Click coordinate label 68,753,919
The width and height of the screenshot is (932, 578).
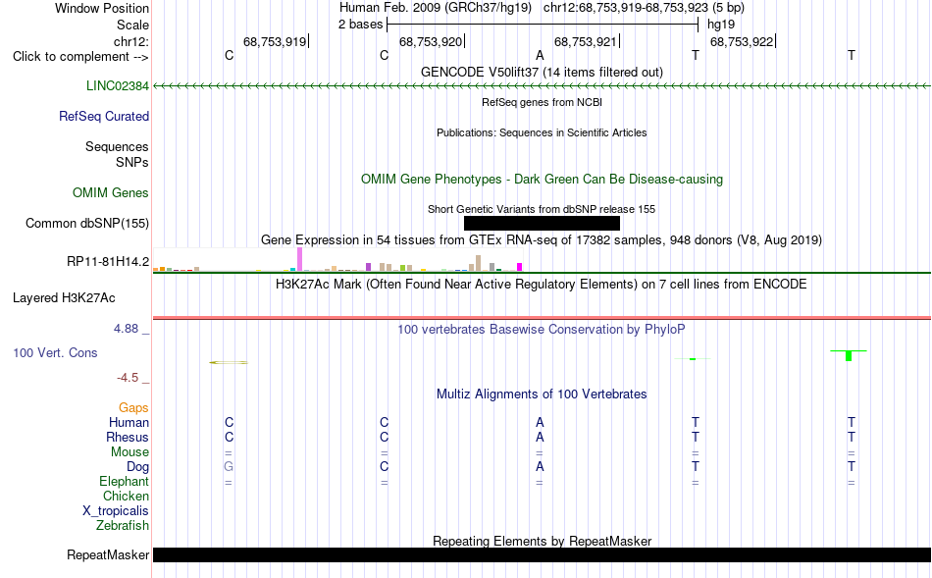[x=275, y=41]
